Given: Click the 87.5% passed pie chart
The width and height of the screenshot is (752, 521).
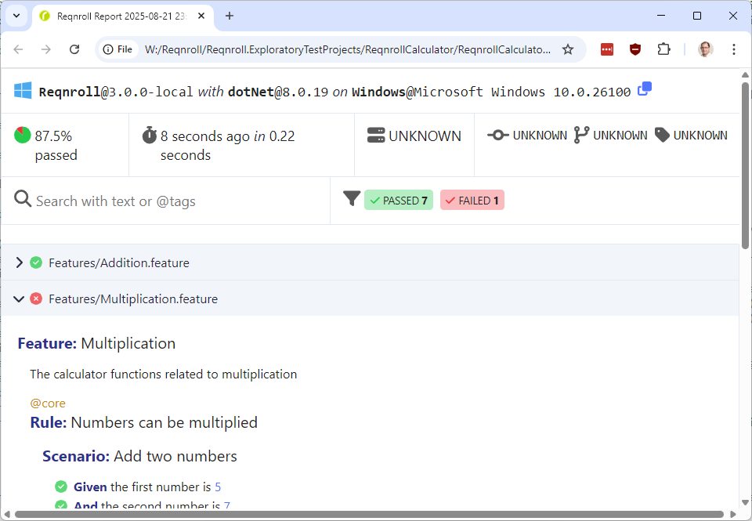Looking at the screenshot, I should tap(23, 136).
